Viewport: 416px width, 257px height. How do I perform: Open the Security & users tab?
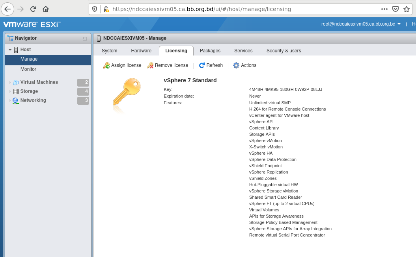click(284, 50)
